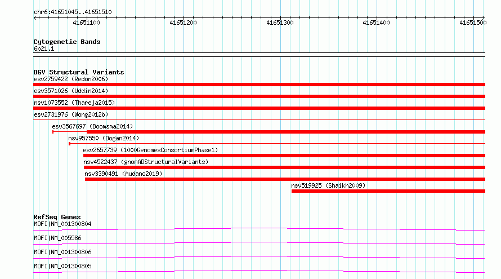Click the black 6p21.1 cytogenetic band line

pyautogui.click(x=259, y=55)
